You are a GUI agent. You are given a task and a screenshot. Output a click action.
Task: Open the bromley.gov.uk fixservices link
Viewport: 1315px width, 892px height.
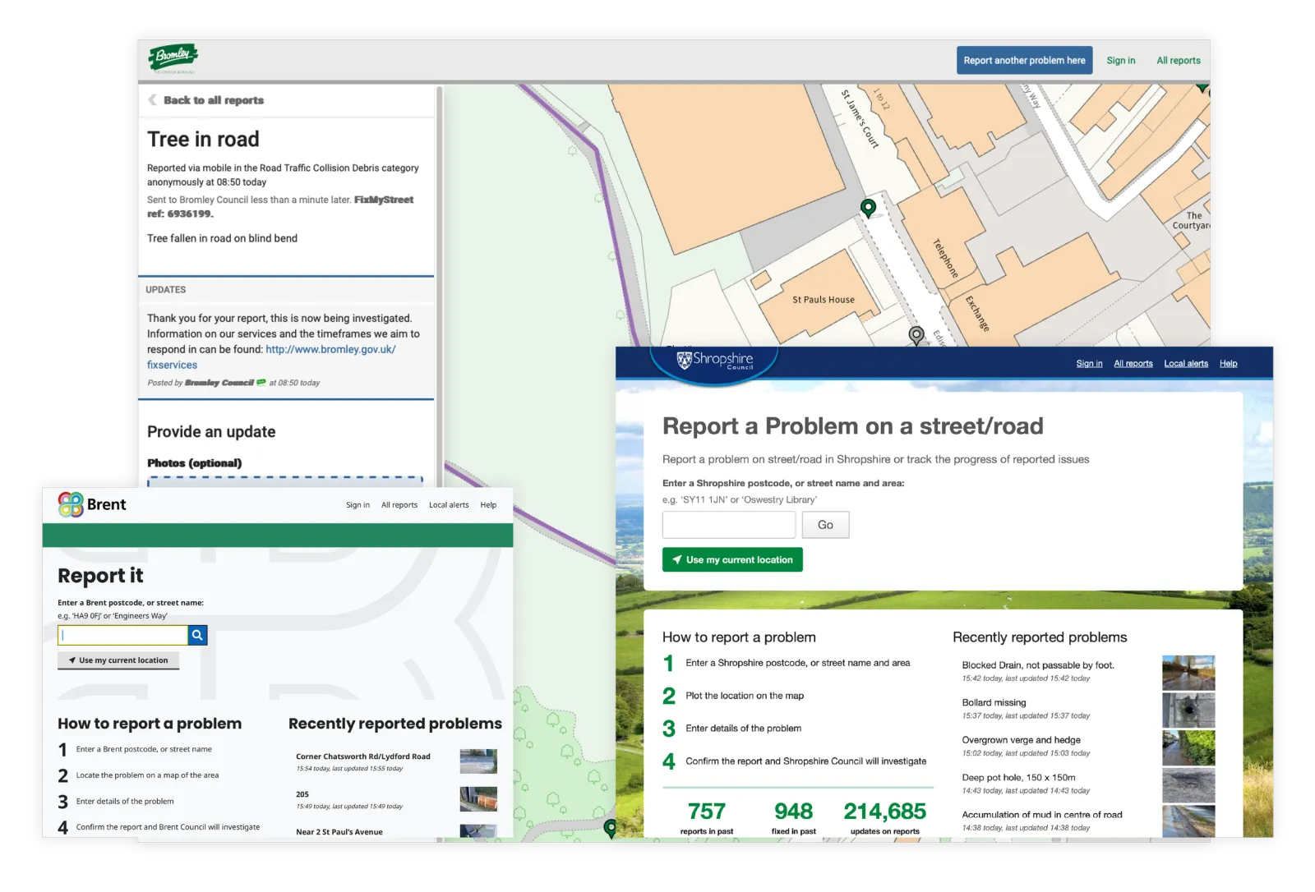330,350
